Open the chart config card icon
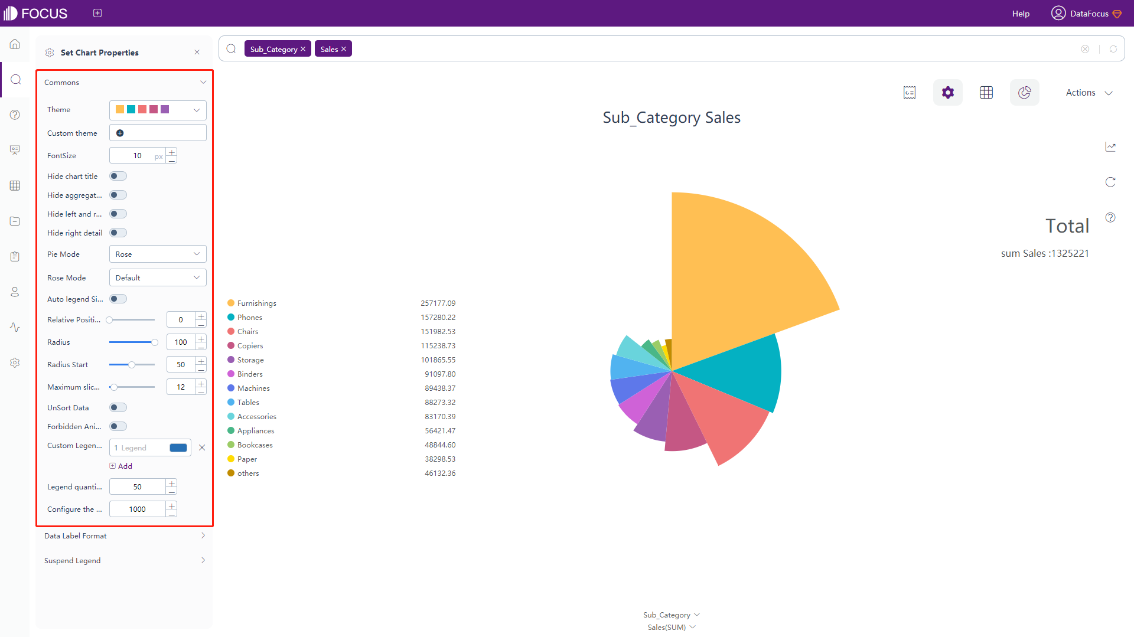Screen dimensions: 1134x637 tap(910, 93)
